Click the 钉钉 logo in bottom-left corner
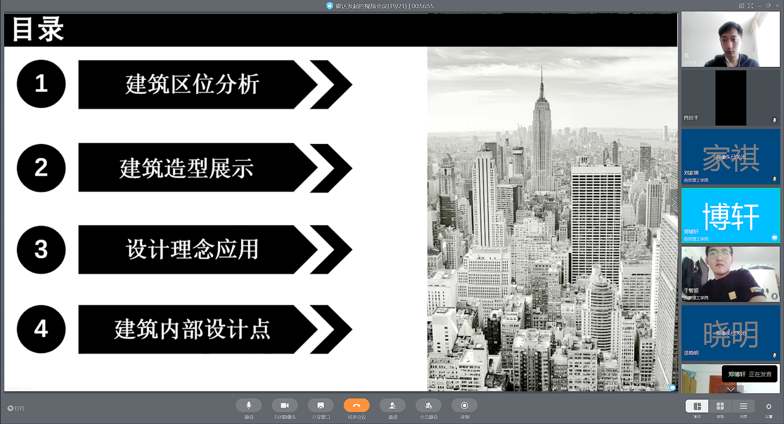Image resolution: width=784 pixels, height=424 pixels. coord(16,408)
